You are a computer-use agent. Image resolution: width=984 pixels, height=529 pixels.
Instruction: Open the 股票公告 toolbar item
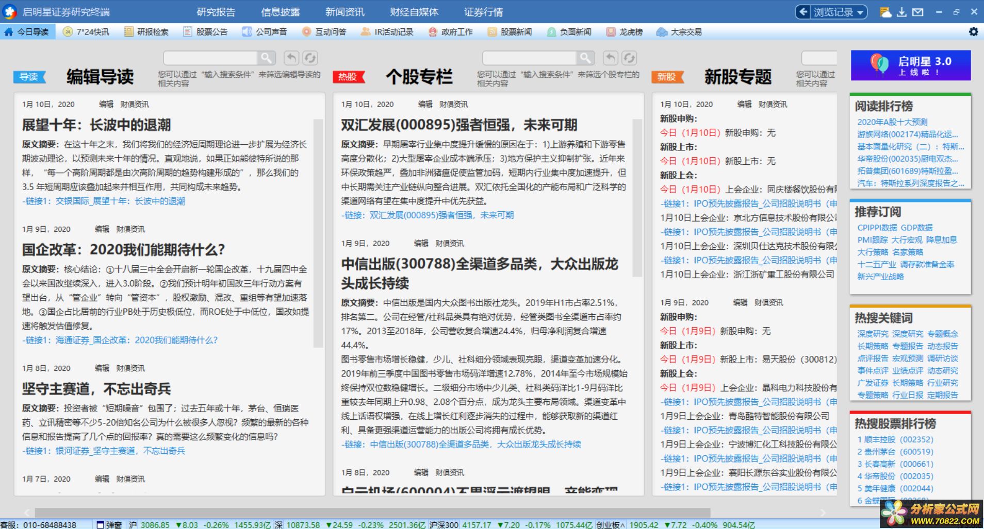[x=206, y=32]
